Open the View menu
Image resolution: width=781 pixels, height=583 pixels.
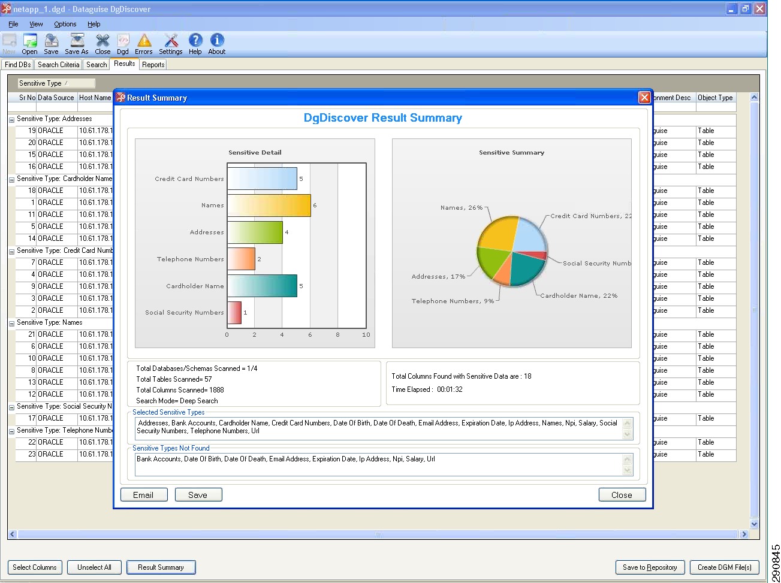(36, 24)
